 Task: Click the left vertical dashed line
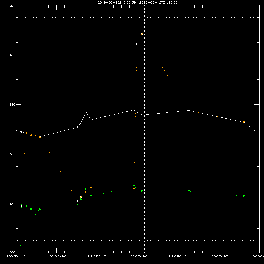pyautogui.click(x=75, y=129)
